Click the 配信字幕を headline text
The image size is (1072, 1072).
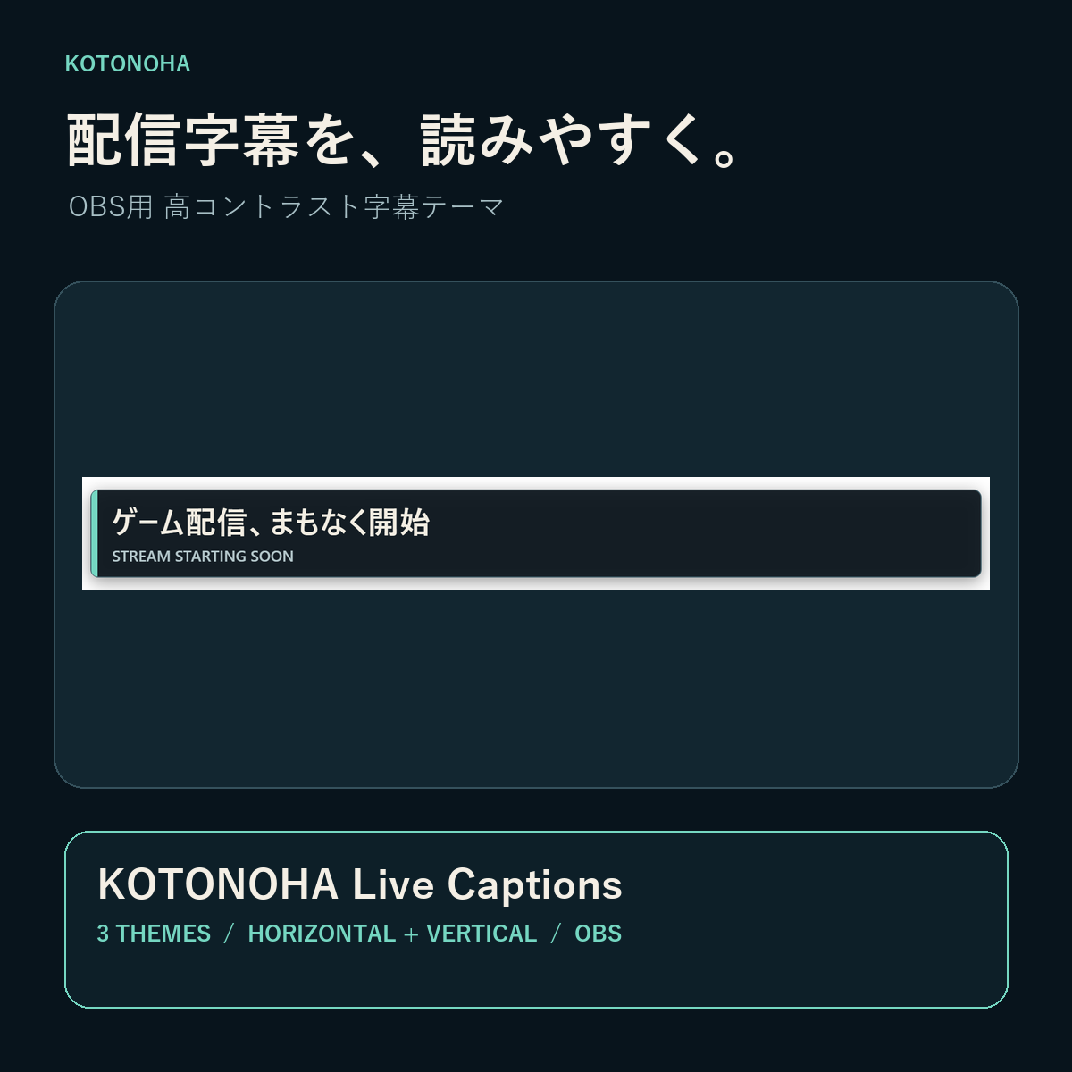(x=212, y=140)
